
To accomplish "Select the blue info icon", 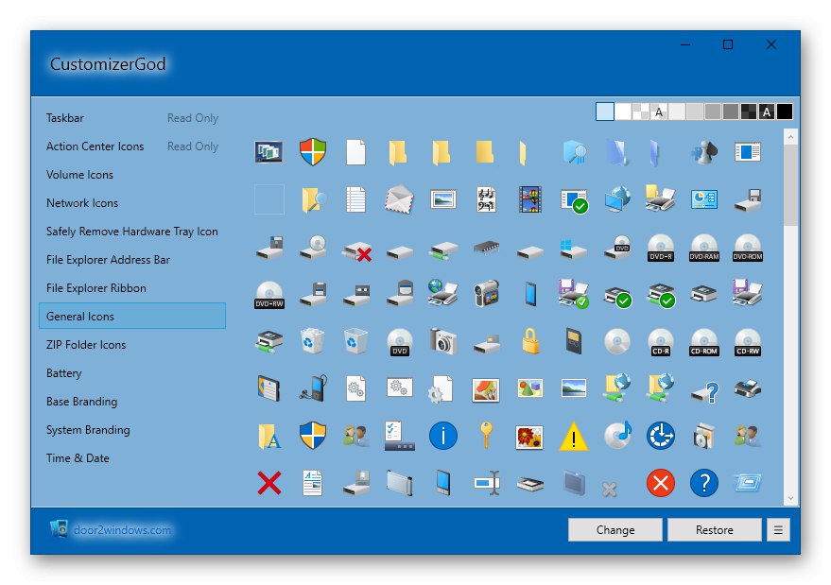I will click(441, 436).
